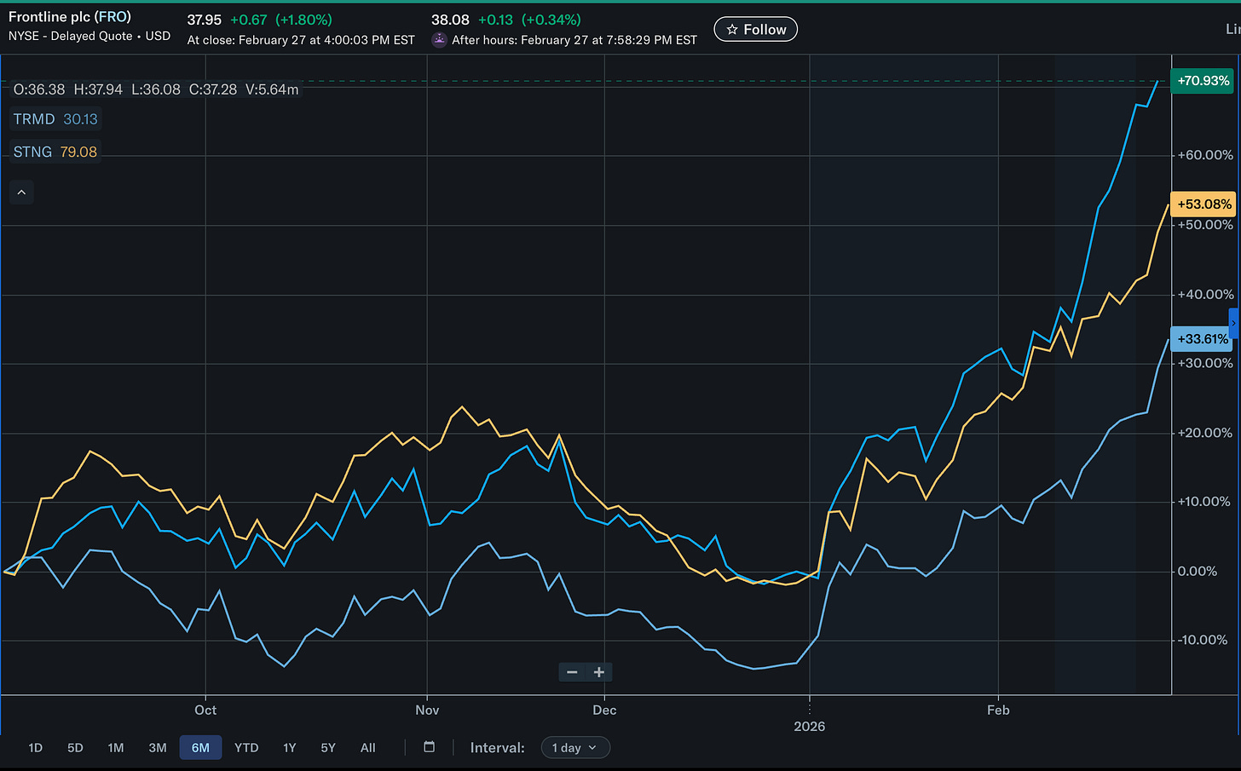Collapse the comparison legend chevron
The width and height of the screenshot is (1241, 771).
[x=21, y=193]
